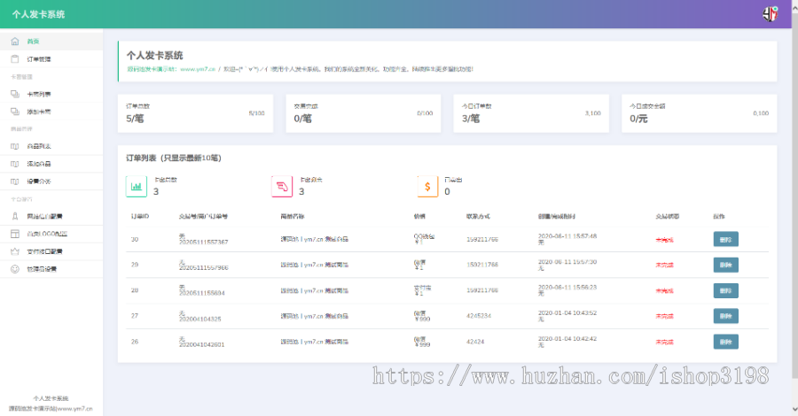Click the layout icon for 首页LOGO配置
This screenshot has height=416, width=798.
pyautogui.click(x=15, y=234)
